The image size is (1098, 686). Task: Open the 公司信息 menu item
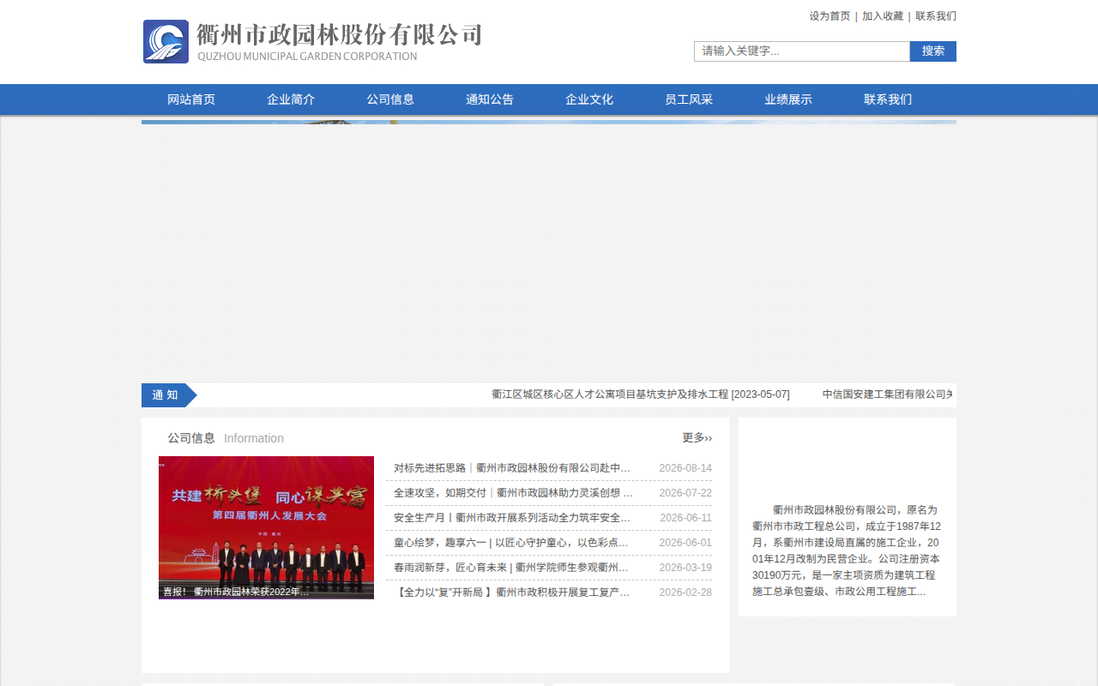390,99
